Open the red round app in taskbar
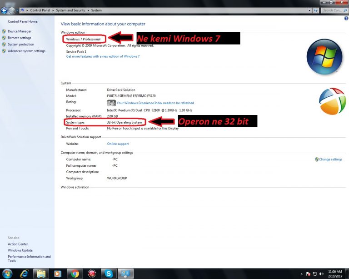Image resolution: width=349 pixels, height=279 pixels. [92, 274]
